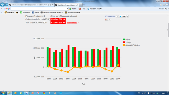Image resolution: width=169 pixels, height=95 pixels.
Task: Click the Výdaje red legend swatch
Action: (x=124, y=42)
